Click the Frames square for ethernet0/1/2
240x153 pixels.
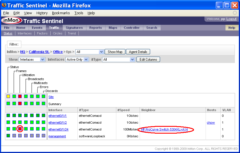[x=14, y=122]
